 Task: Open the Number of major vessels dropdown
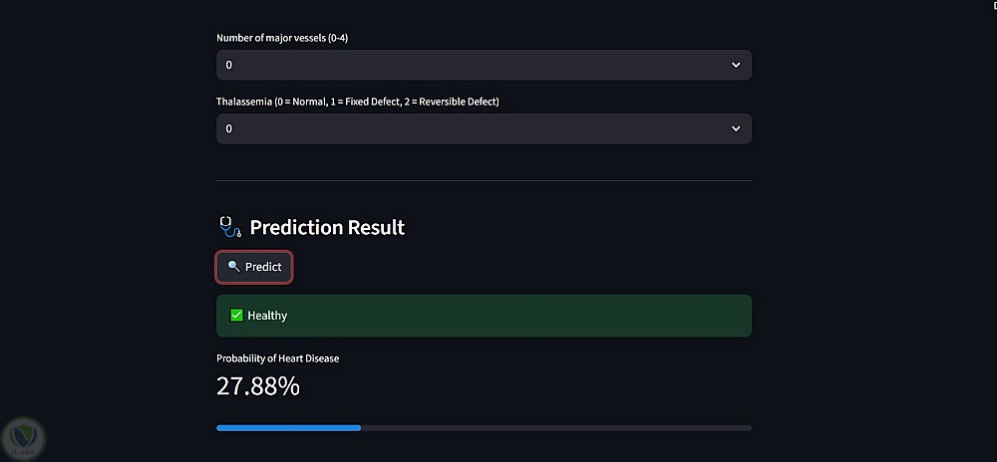point(484,65)
